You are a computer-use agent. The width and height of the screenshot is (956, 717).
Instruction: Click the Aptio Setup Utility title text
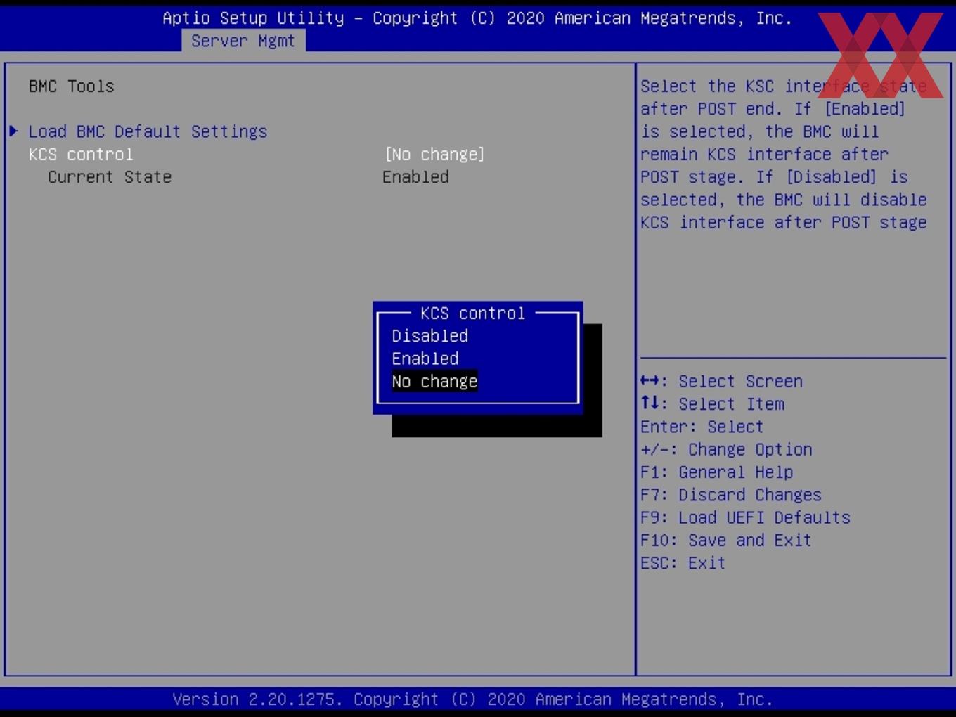coord(477,18)
